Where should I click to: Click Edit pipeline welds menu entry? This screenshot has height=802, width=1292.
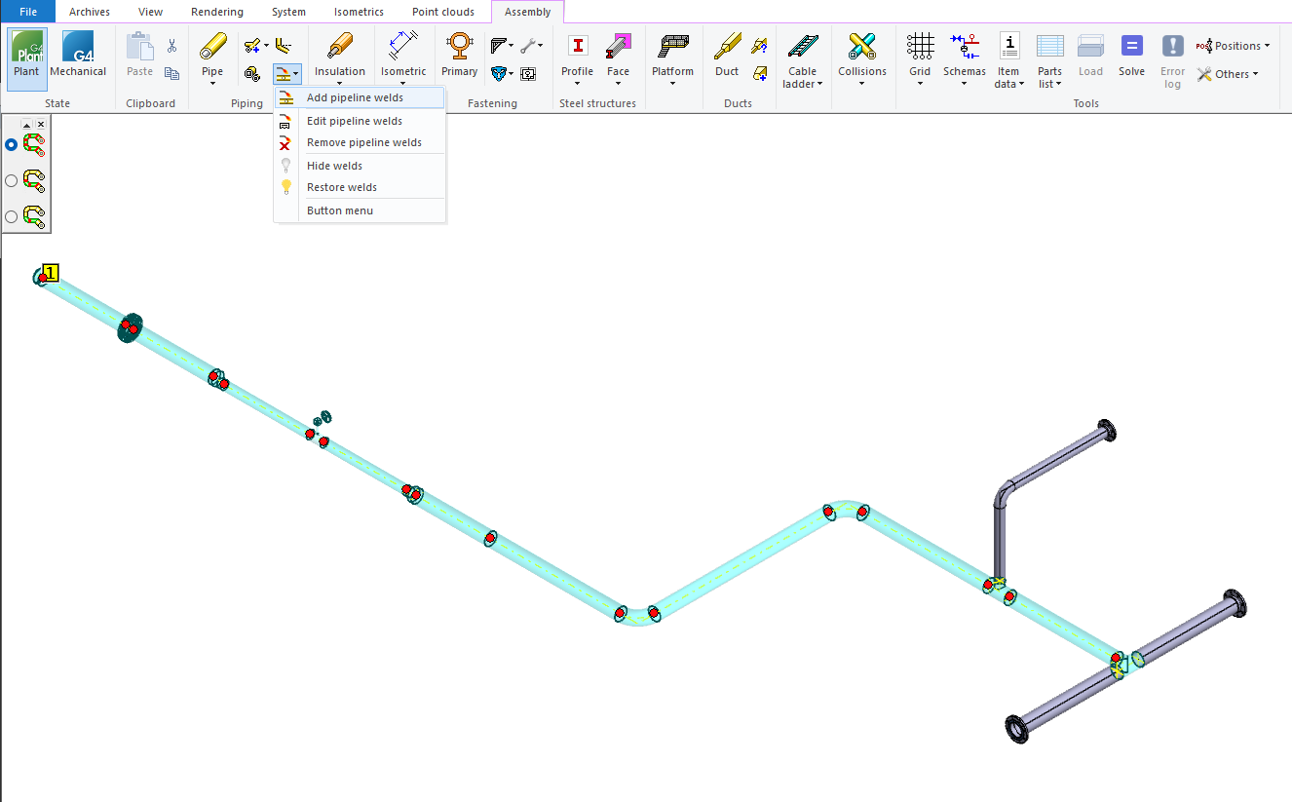(x=354, y=121)
